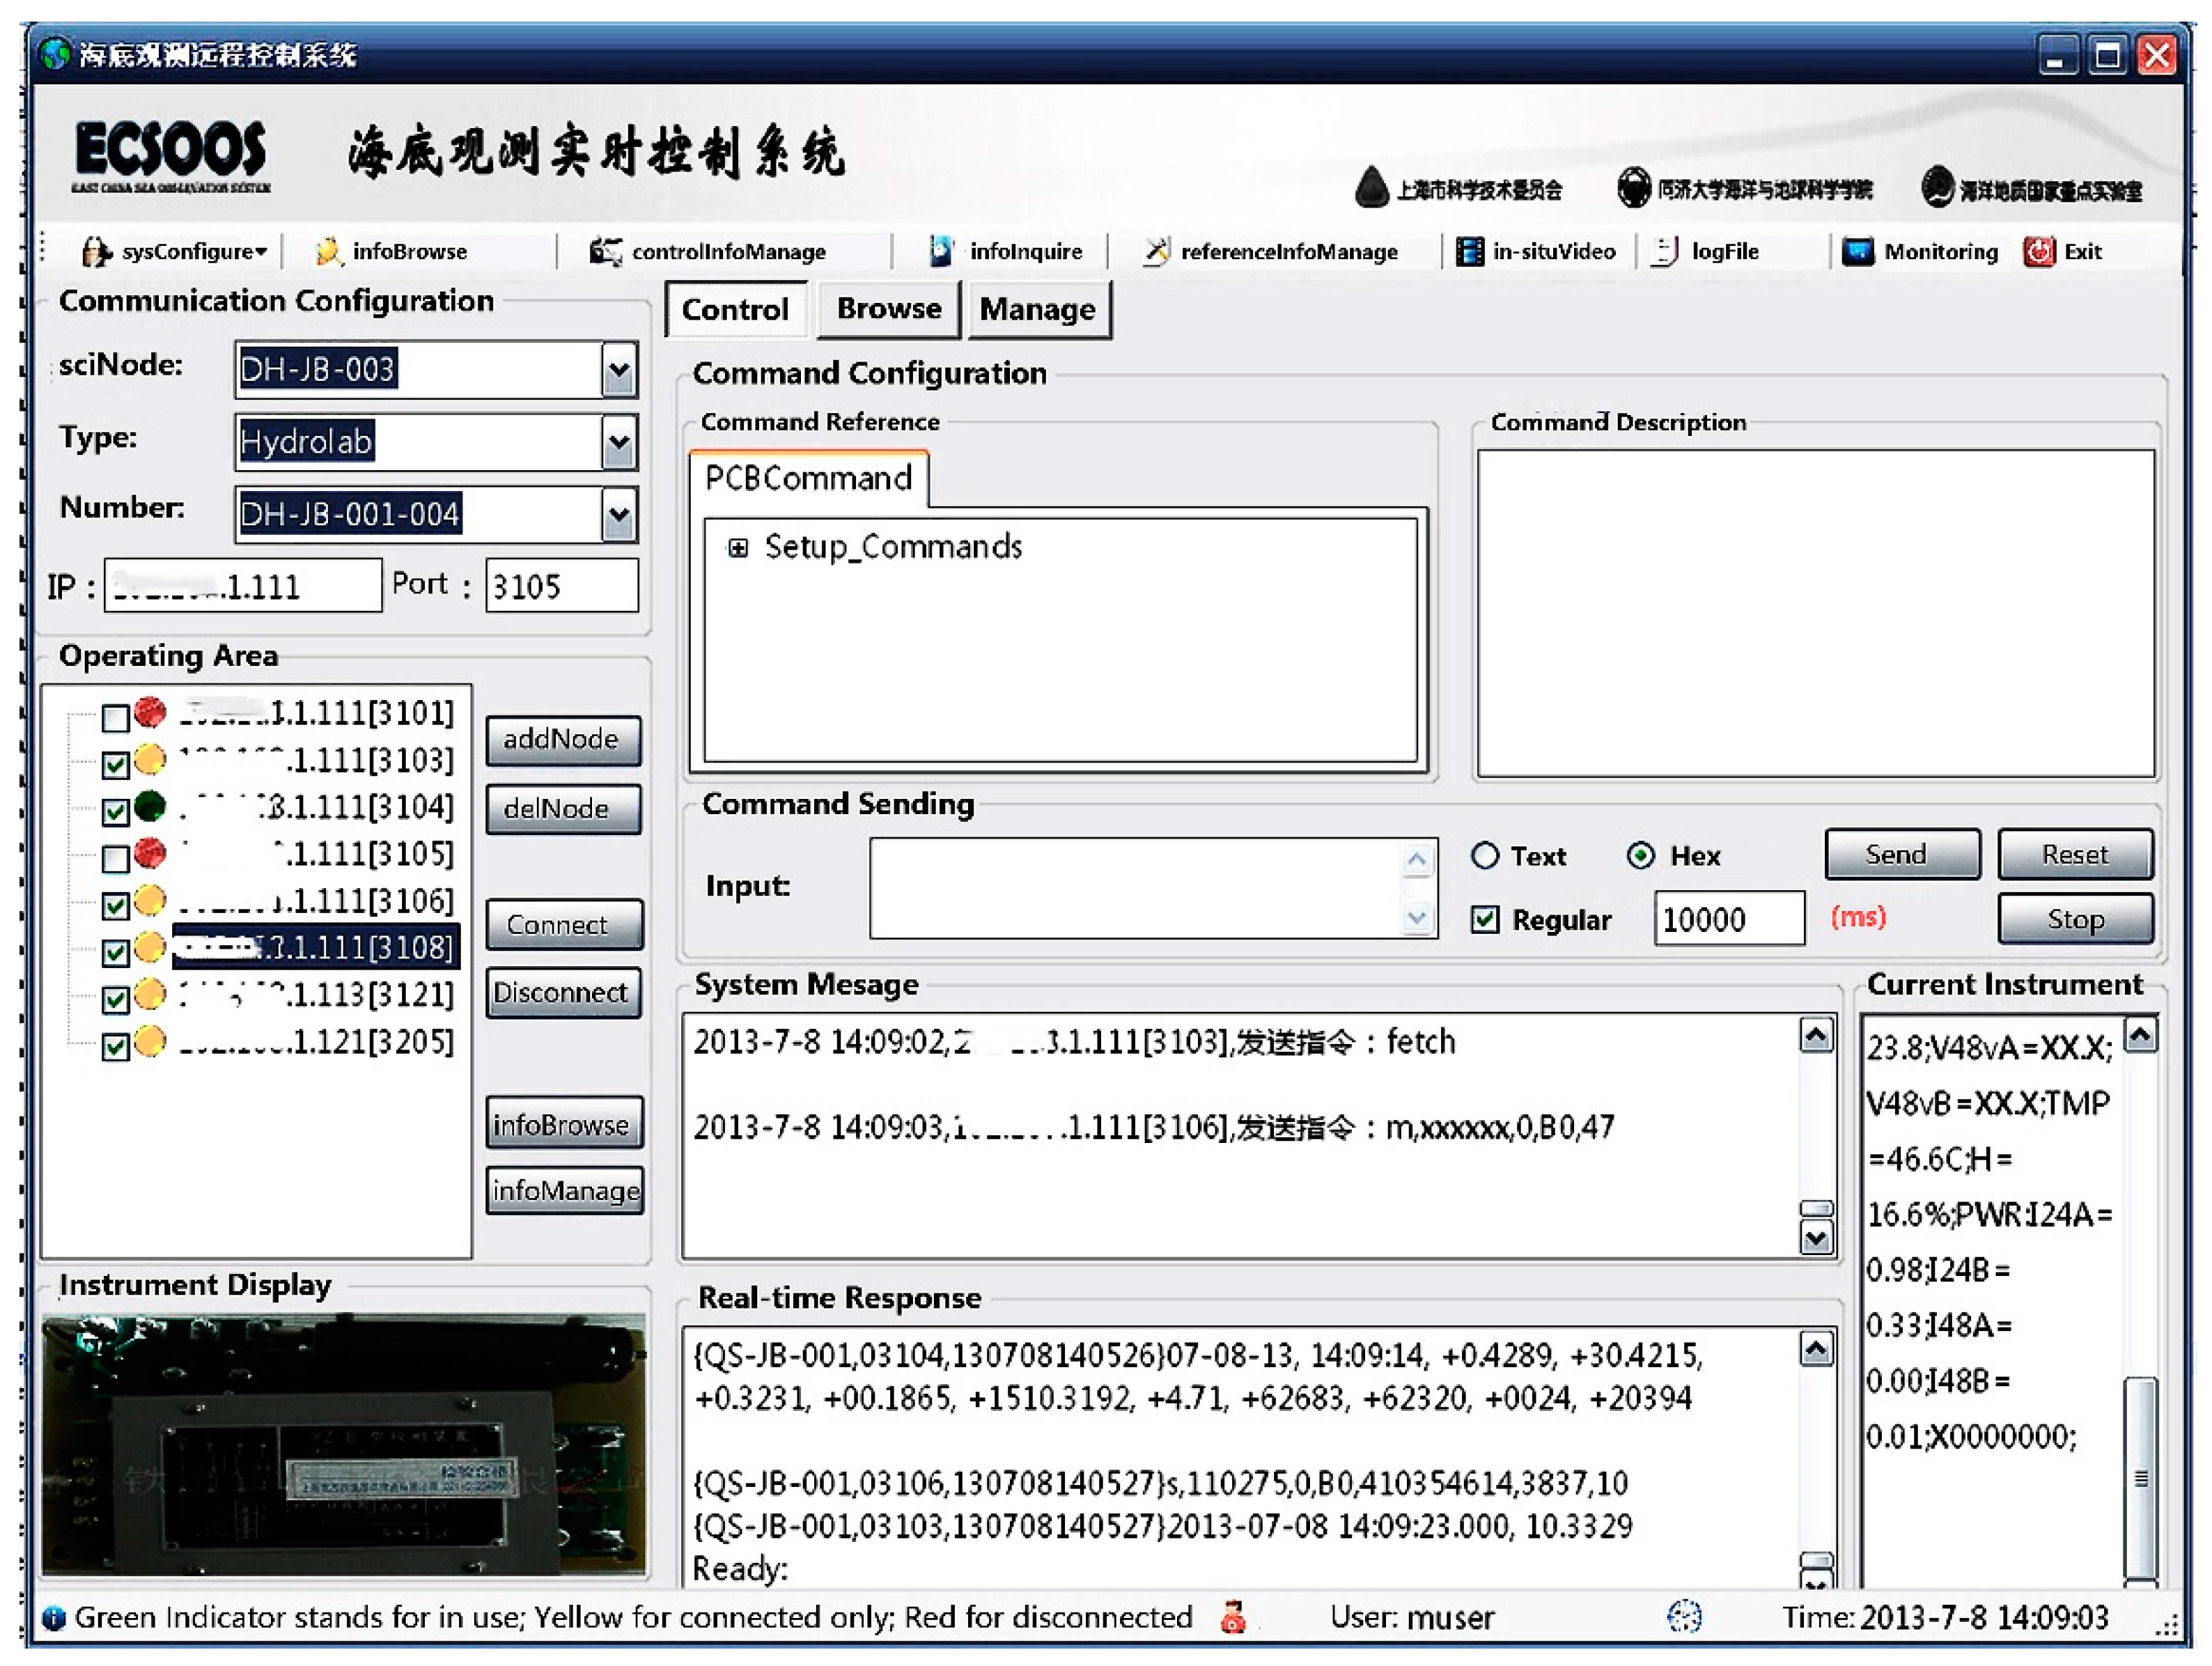Select the Manage tab
The image size is (2212, 1666).
[x=1039, y=309]
